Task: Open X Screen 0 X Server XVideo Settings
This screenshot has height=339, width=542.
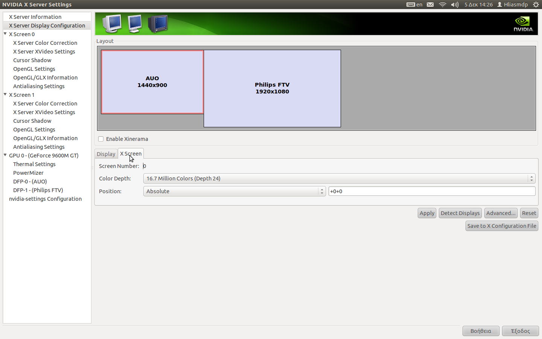Action: 44,52
